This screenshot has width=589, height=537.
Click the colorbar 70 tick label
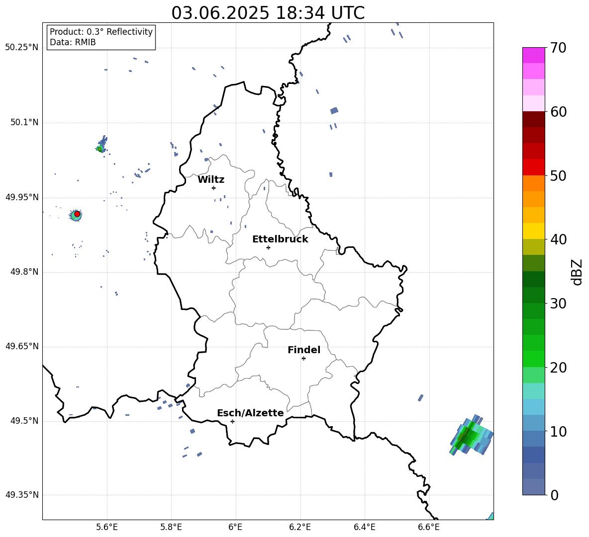click(x=558, y=48)
